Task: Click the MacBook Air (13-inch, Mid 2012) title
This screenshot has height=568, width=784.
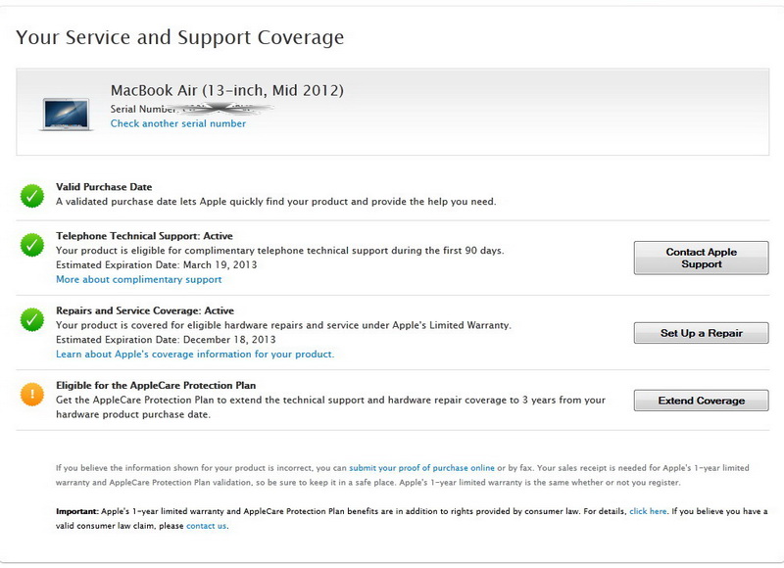Action: click(x=226, y=91)
